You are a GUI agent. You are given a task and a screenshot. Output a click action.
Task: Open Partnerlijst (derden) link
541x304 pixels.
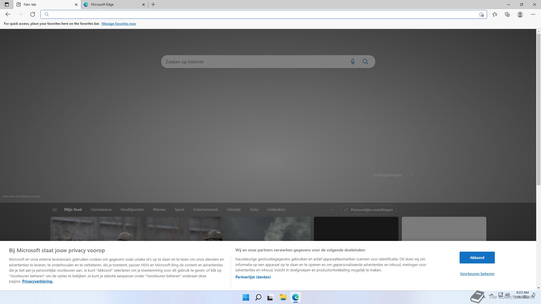[x=253, y=277]
